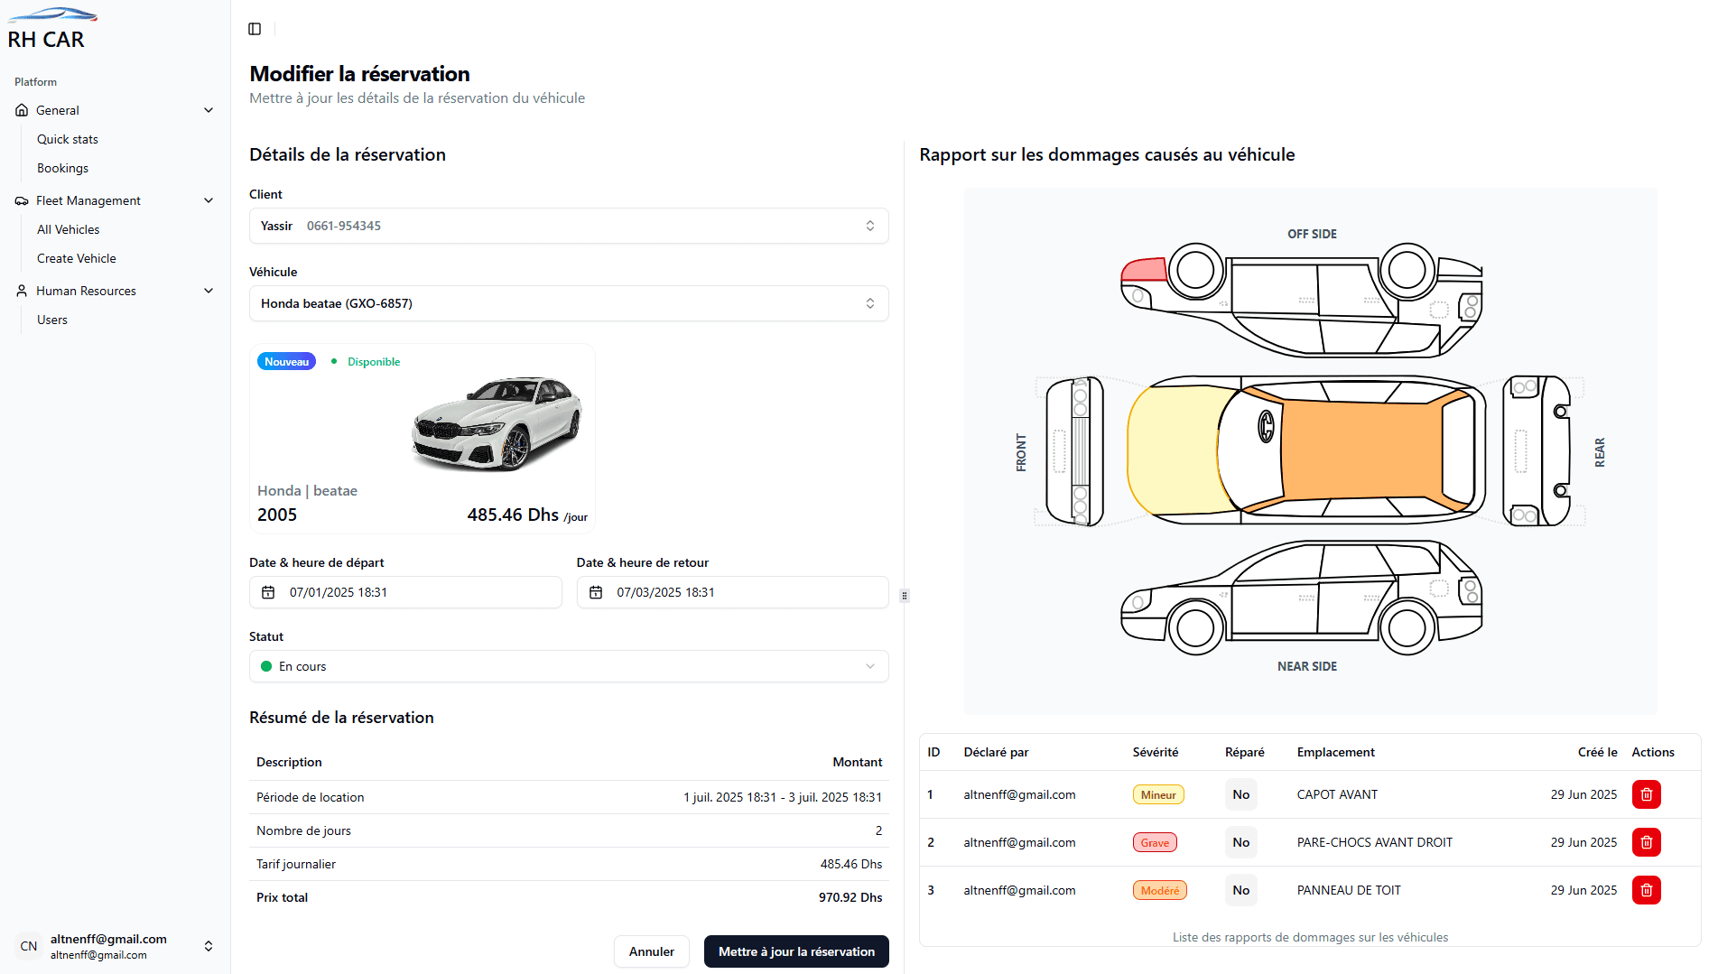Click the home icon next to General
1718x974 pixels.
coord(21,109)
